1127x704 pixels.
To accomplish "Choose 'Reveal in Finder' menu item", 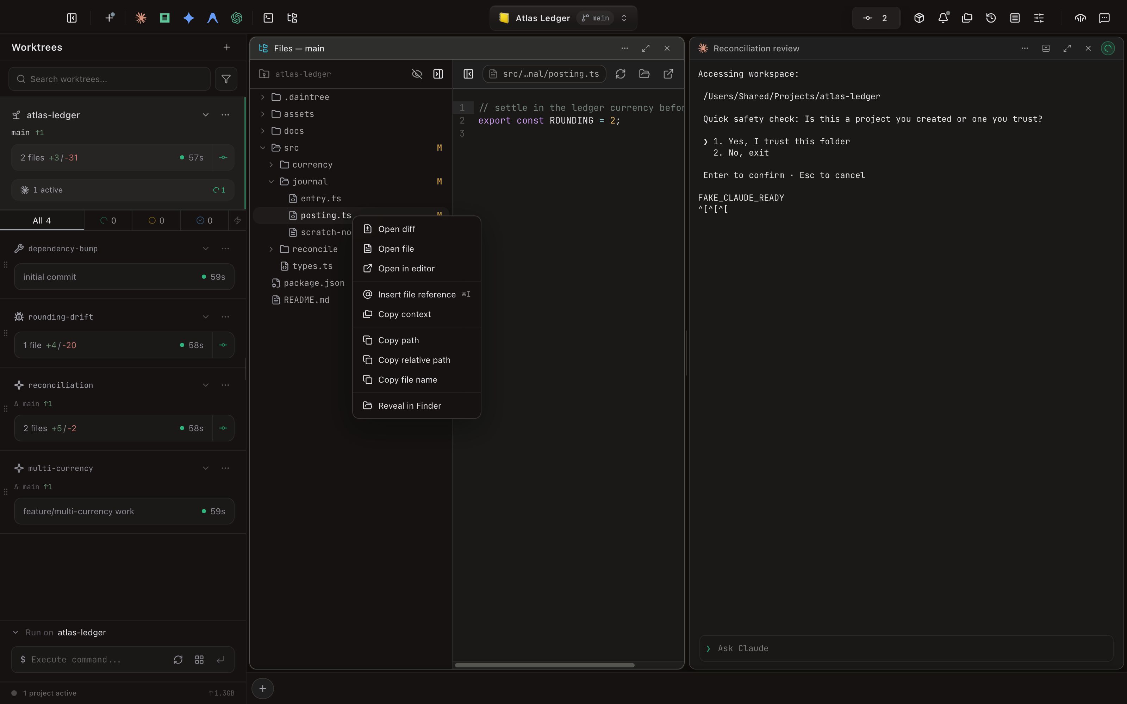I will pos(416,406).
